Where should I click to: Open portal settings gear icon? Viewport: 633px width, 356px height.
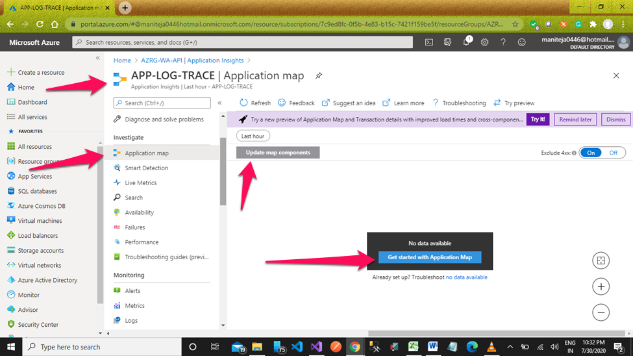484,42
